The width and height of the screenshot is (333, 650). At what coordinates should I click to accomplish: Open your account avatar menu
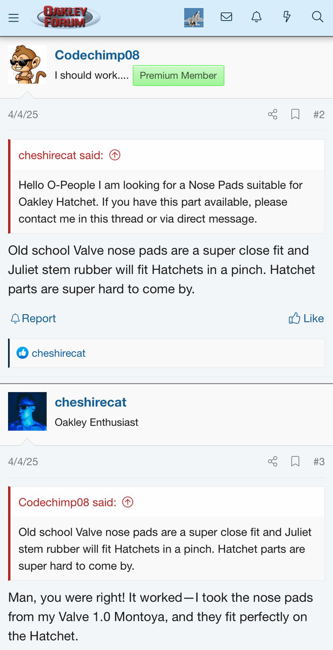194,17
